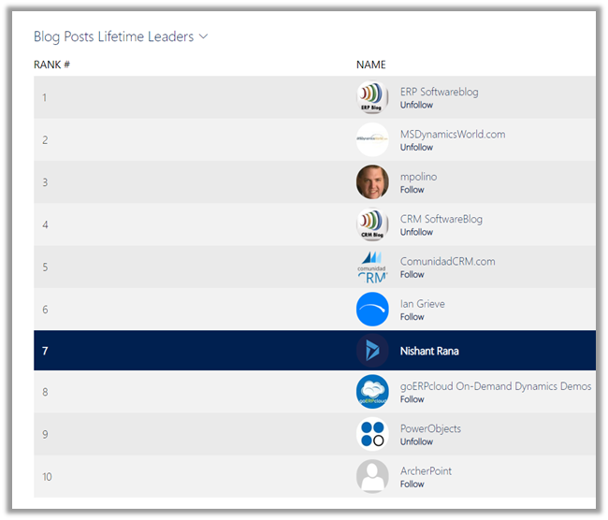The height and width of the screenshot is (520, 608).
Task: Click the PowerObjects dots logo icon
Action: [372, 434]
